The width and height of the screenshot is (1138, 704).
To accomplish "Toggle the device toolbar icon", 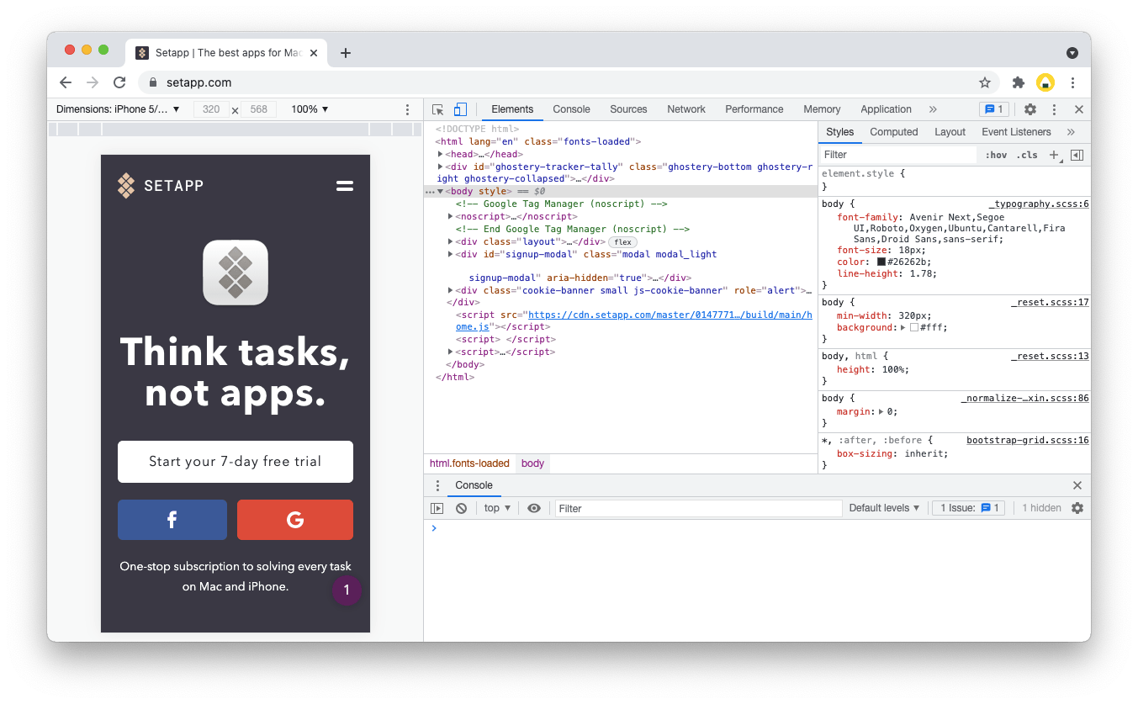I will pos(460,109).
